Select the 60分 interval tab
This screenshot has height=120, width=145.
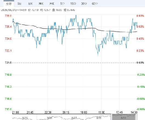[95, 4]
